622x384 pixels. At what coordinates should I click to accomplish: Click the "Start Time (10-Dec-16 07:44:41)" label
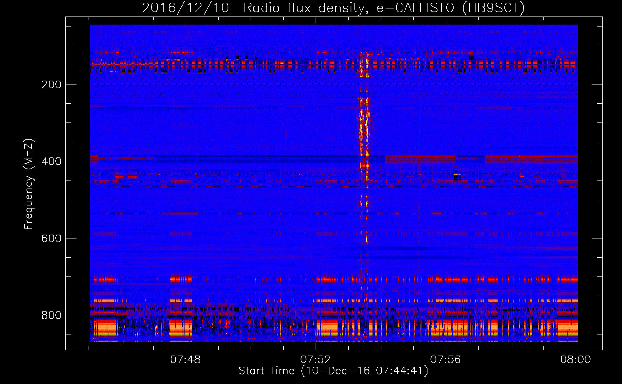tap(333, 371)
